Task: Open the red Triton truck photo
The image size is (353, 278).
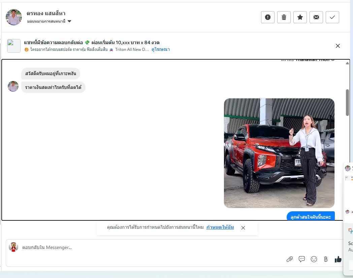Action: (279, 153)
